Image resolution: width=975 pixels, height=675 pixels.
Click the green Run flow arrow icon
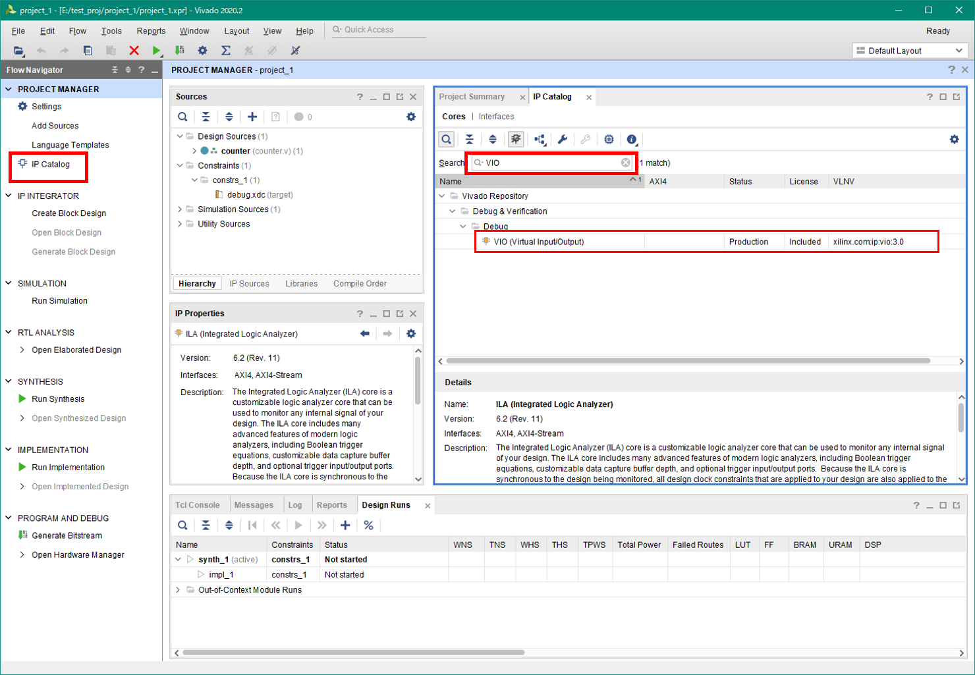[156, 51]
